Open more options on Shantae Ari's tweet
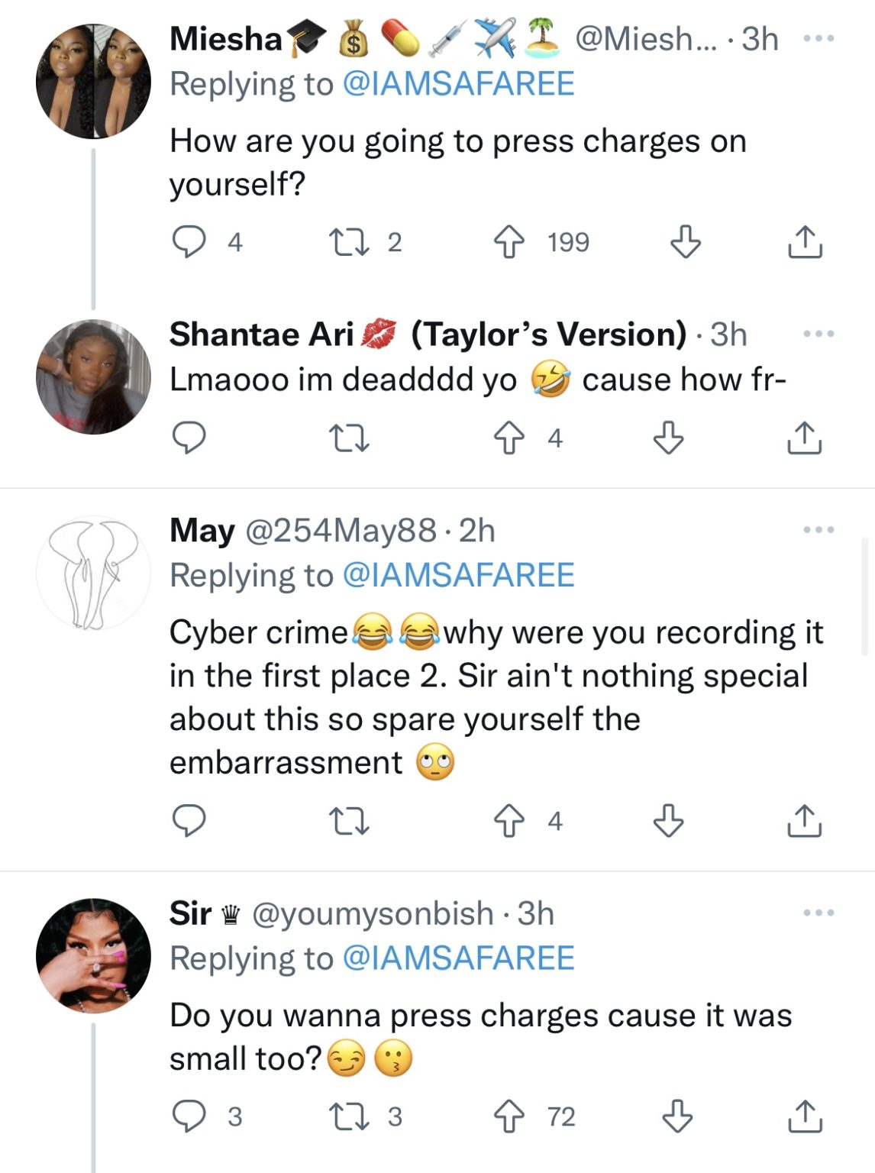This screenshot has height=1173, width=875. click(818, 334)
